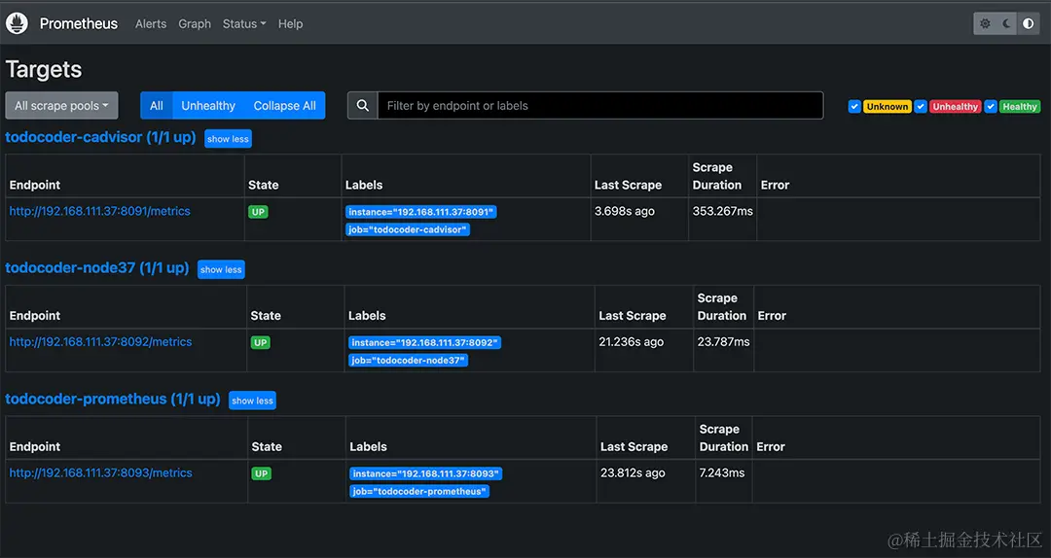Select the auto contrast theme icon

coord(1029,23)
